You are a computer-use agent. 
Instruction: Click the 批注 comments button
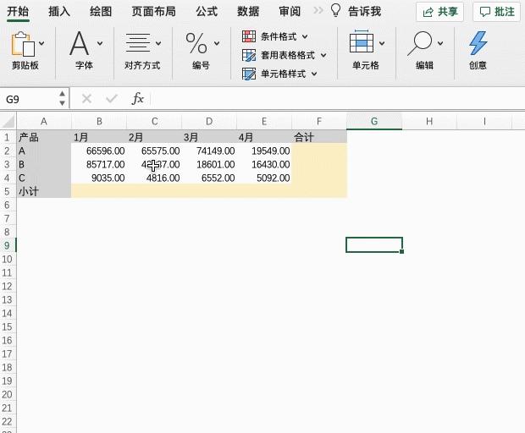pos(496,12)
